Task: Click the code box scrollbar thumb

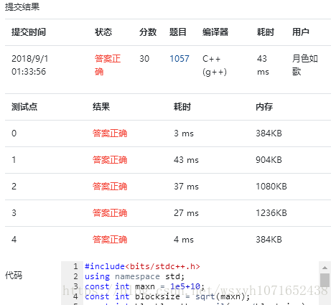Action: (x=325, y=280)
